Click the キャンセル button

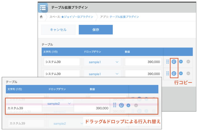pyautogui.click(x=58, y=30)
